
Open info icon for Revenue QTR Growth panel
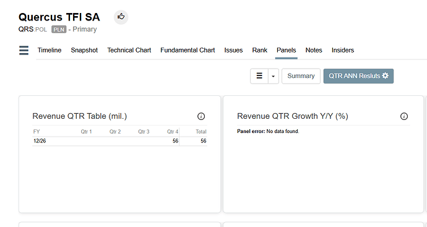pos(404,116)
